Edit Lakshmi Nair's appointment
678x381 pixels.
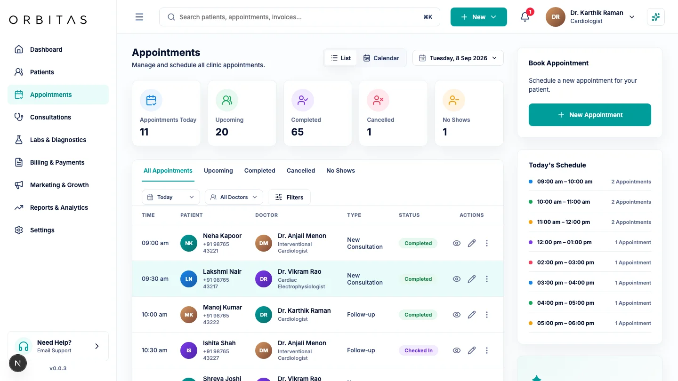pyautogui.click(x=472, y=279)
